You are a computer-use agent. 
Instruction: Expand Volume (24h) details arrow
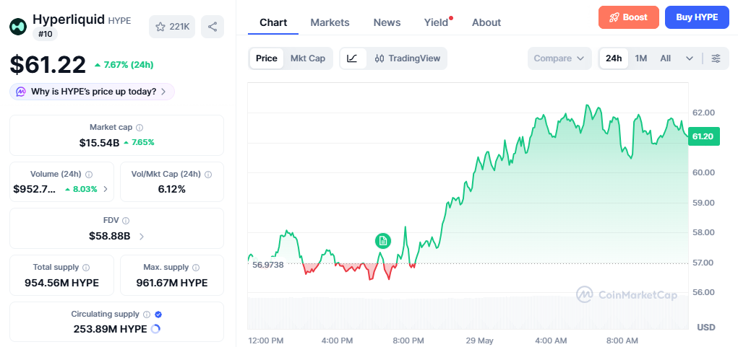click(x=106, y=189)
